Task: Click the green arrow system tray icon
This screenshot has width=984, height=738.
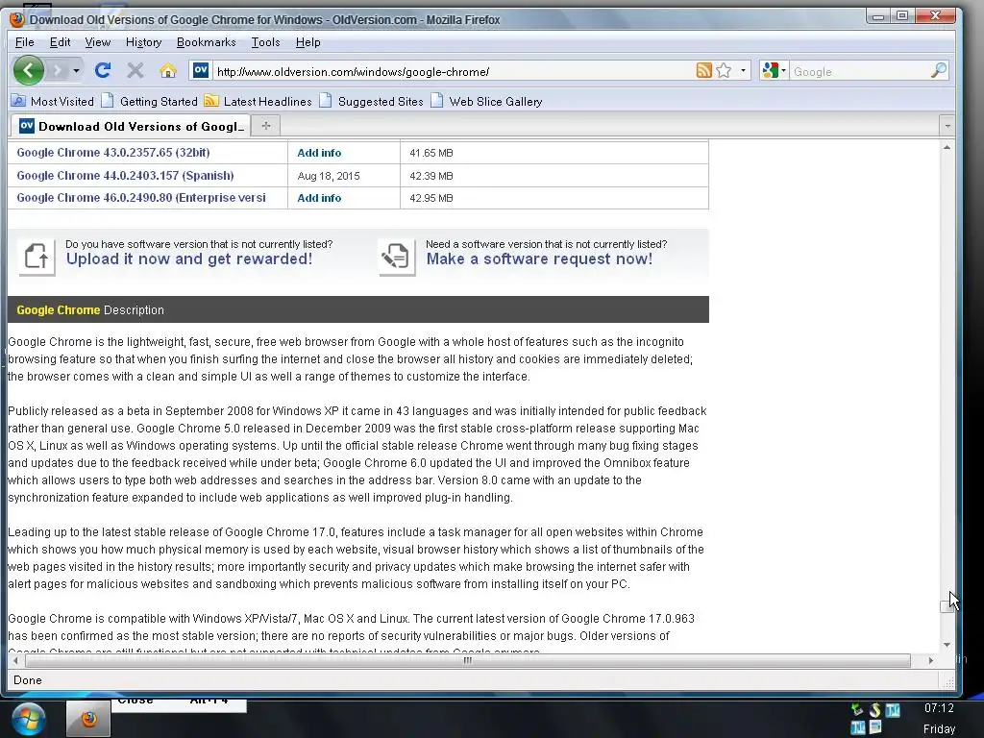Action: (857, 710)
